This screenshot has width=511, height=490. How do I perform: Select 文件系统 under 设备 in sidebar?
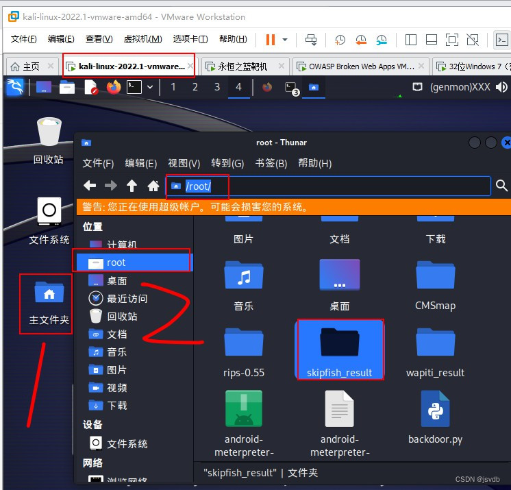coord(134,443)
